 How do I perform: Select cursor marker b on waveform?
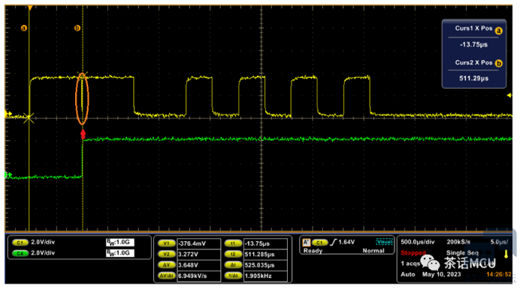77,28
